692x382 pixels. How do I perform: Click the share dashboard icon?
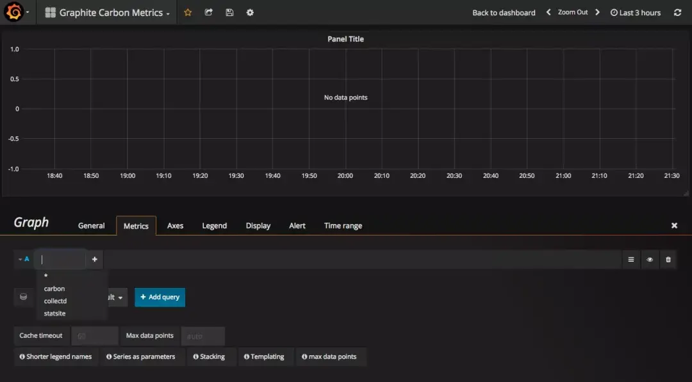[209, 12]
